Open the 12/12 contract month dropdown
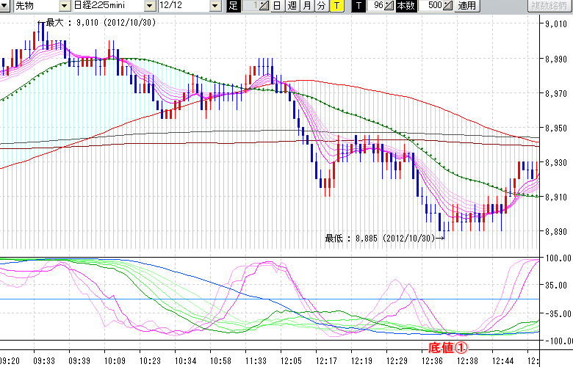Image resolution: width=573 pixels, height=367 pixels. 215,6
